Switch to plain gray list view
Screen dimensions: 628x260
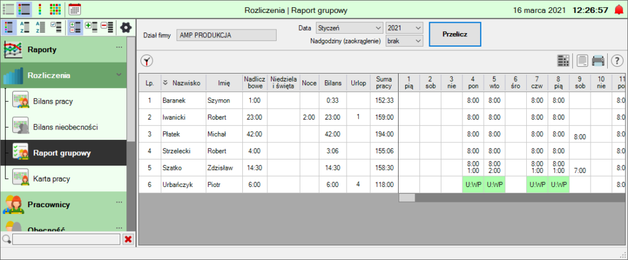[9, 9]
